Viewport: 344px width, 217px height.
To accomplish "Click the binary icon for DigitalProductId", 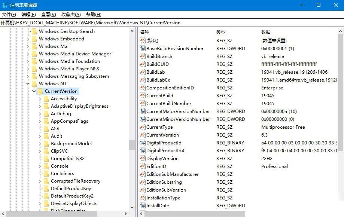I will [x=142, y=143].
